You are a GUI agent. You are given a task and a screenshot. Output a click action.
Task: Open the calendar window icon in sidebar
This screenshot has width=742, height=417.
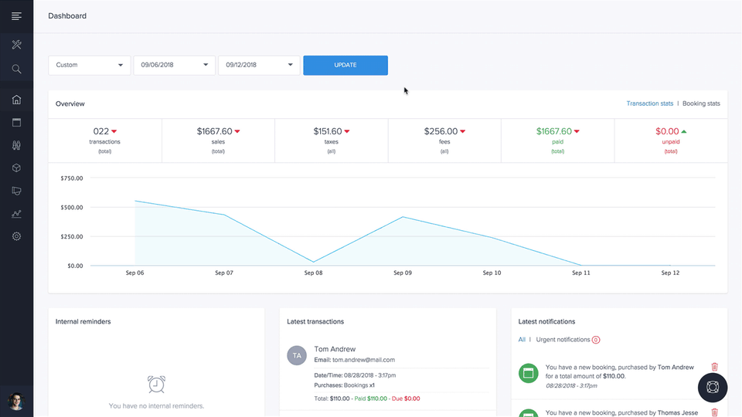(x=16, y=123)
